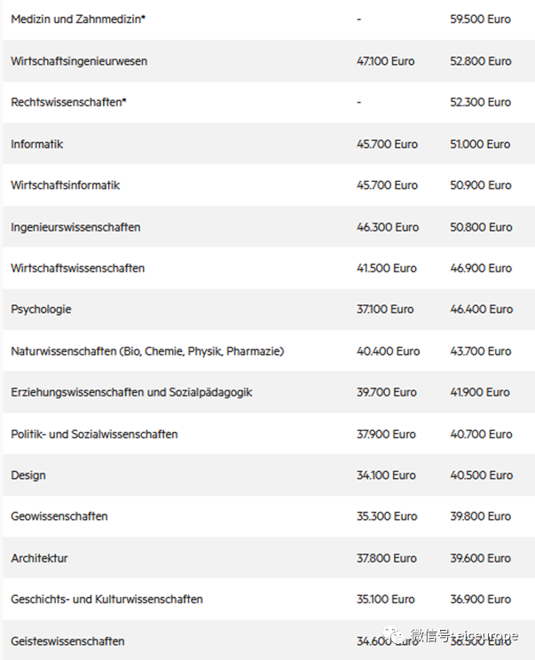This screenshot has width=535, height=660.
Task: Select the Wirtschaftsingenieurwesen row label
Action: pyautogui.click(x=79, y=61)
